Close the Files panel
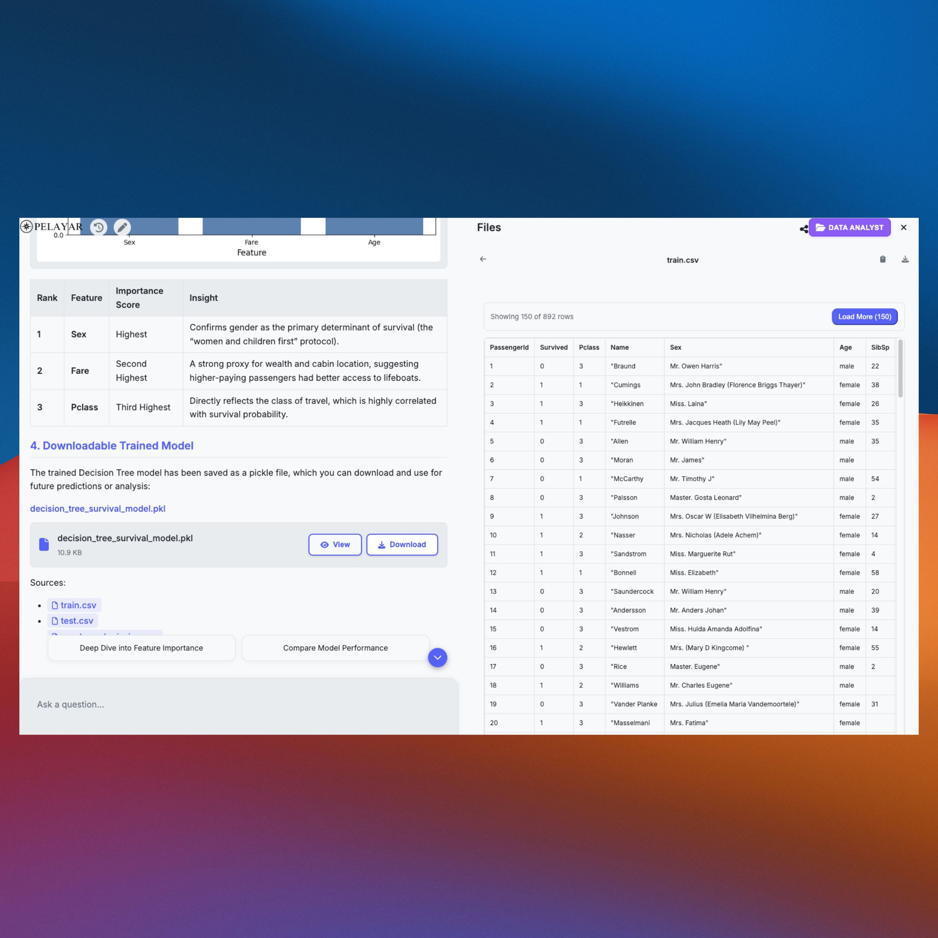938x938 pixels. 904,227
